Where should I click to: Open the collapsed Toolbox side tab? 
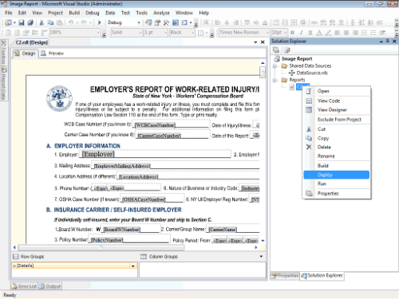[x=4, y=53]
